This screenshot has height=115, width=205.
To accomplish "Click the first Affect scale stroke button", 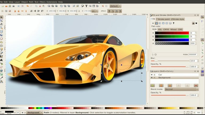I will 109,11.
